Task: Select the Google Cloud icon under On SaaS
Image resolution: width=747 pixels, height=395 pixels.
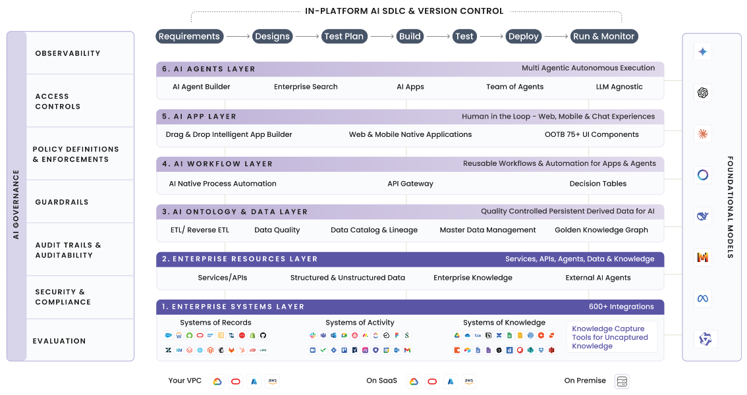Action: 414,381
